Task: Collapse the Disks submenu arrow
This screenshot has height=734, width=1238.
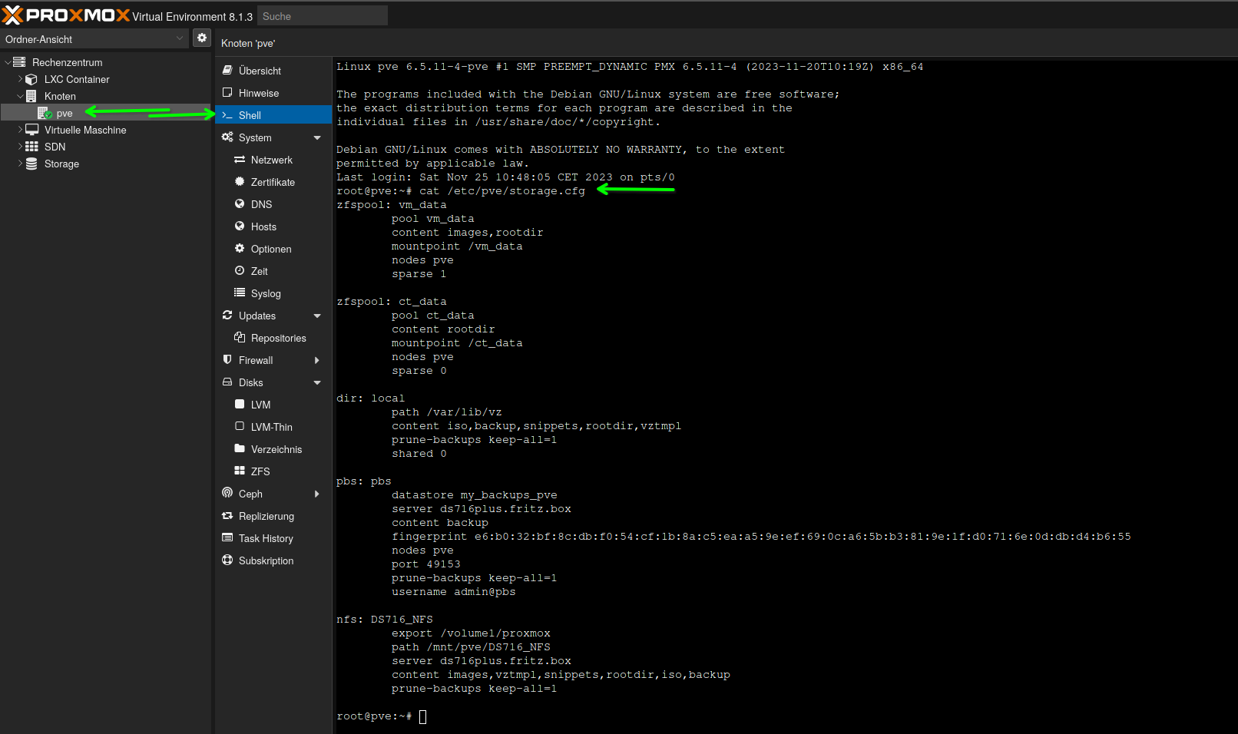Action: (317, 383)
